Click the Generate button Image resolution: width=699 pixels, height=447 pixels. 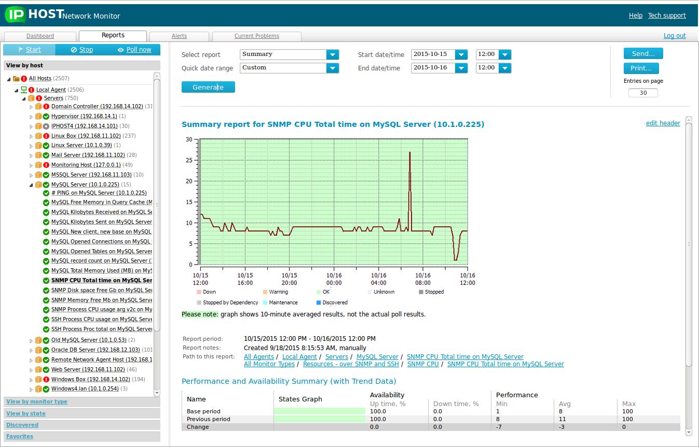click(x=208, y=88)
